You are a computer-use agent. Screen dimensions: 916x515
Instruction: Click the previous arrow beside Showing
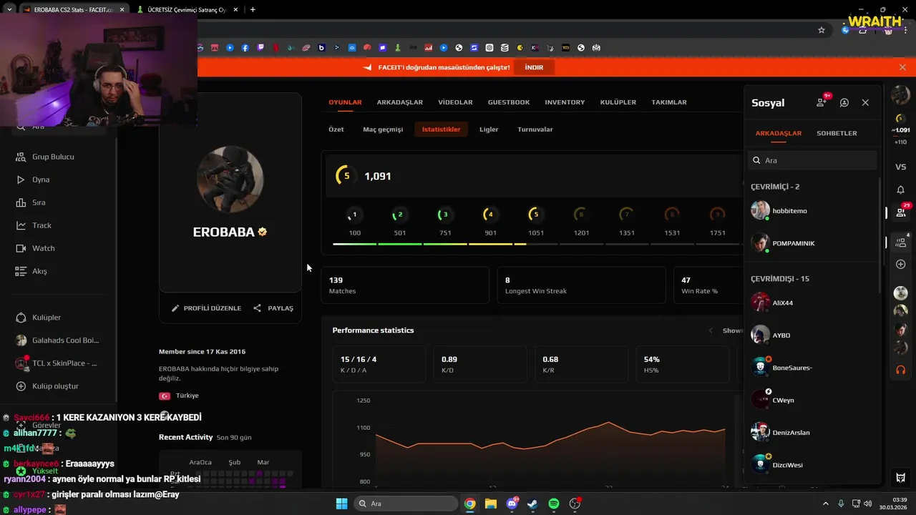coord(711,330)
